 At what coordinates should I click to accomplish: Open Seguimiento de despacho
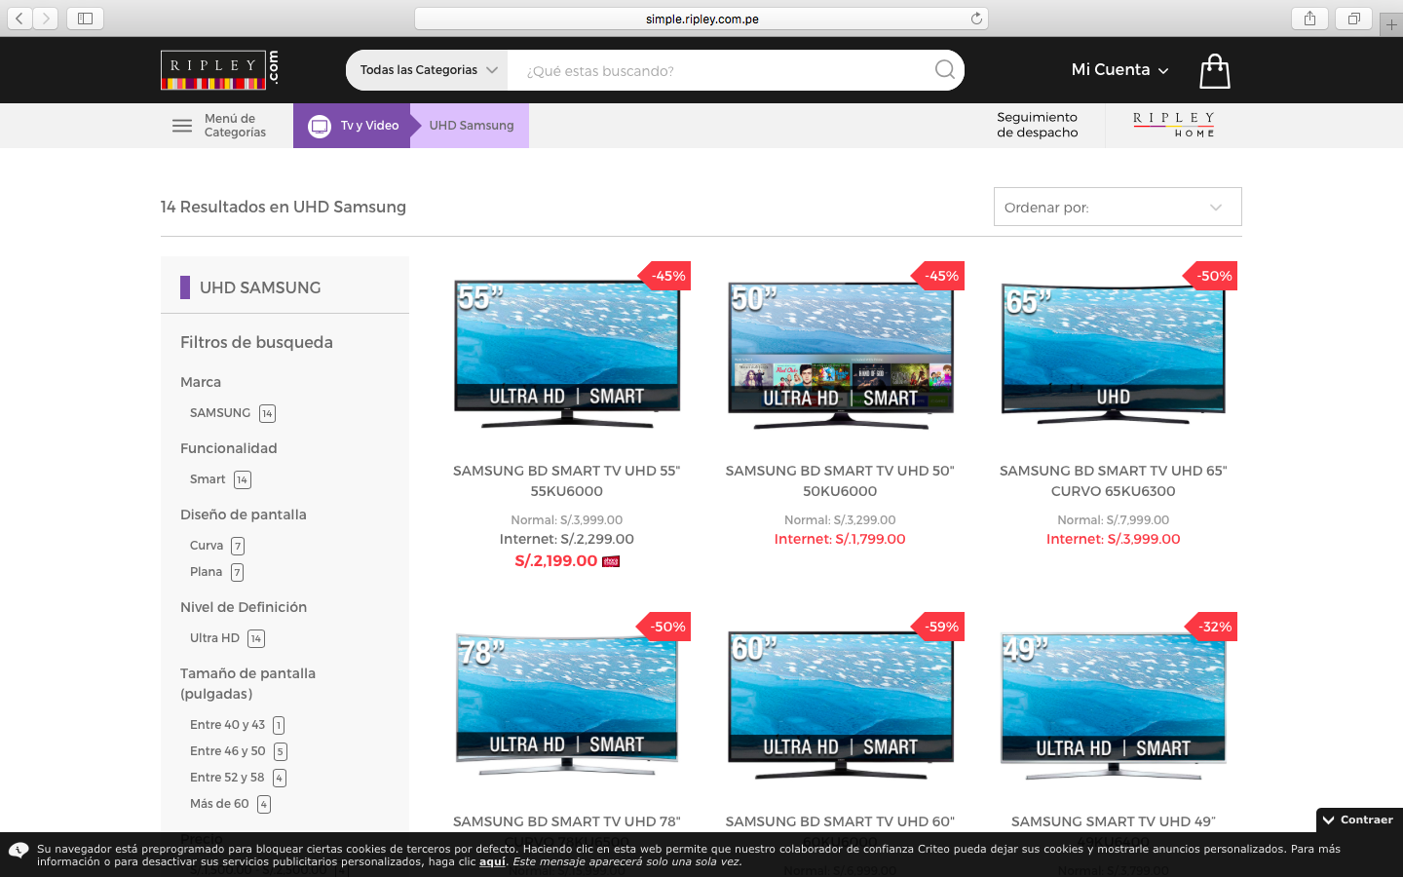[x=1037, y=125]
